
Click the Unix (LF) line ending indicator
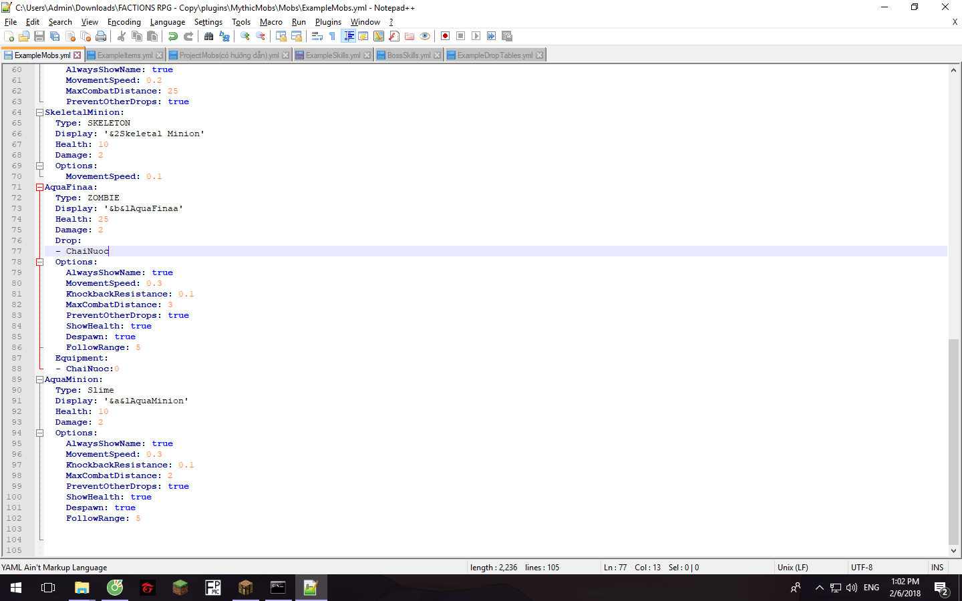click(x=793, y=568)
